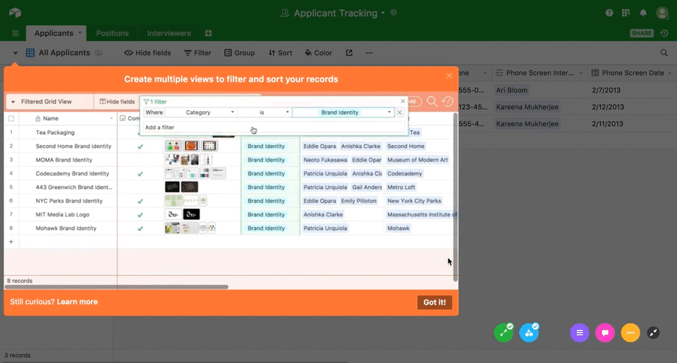This screenshot has height=363, width=677.
Task: Click Hide fields in preview
Action: pos(117,101)
